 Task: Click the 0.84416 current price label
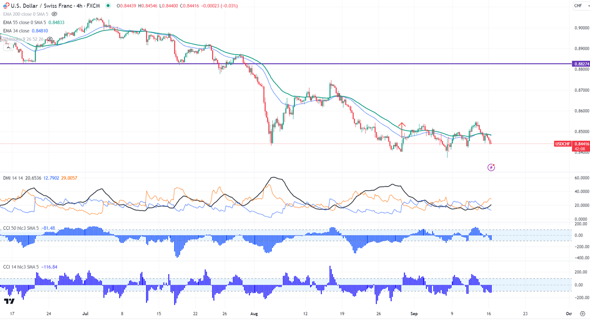(582, 144)
